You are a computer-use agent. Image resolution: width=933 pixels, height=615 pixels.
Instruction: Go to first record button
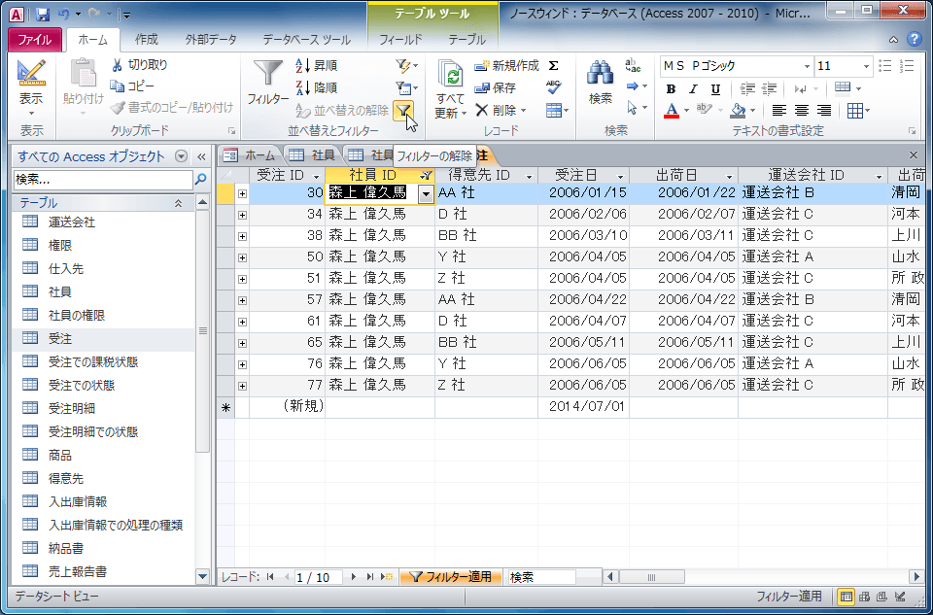point(271,576)
